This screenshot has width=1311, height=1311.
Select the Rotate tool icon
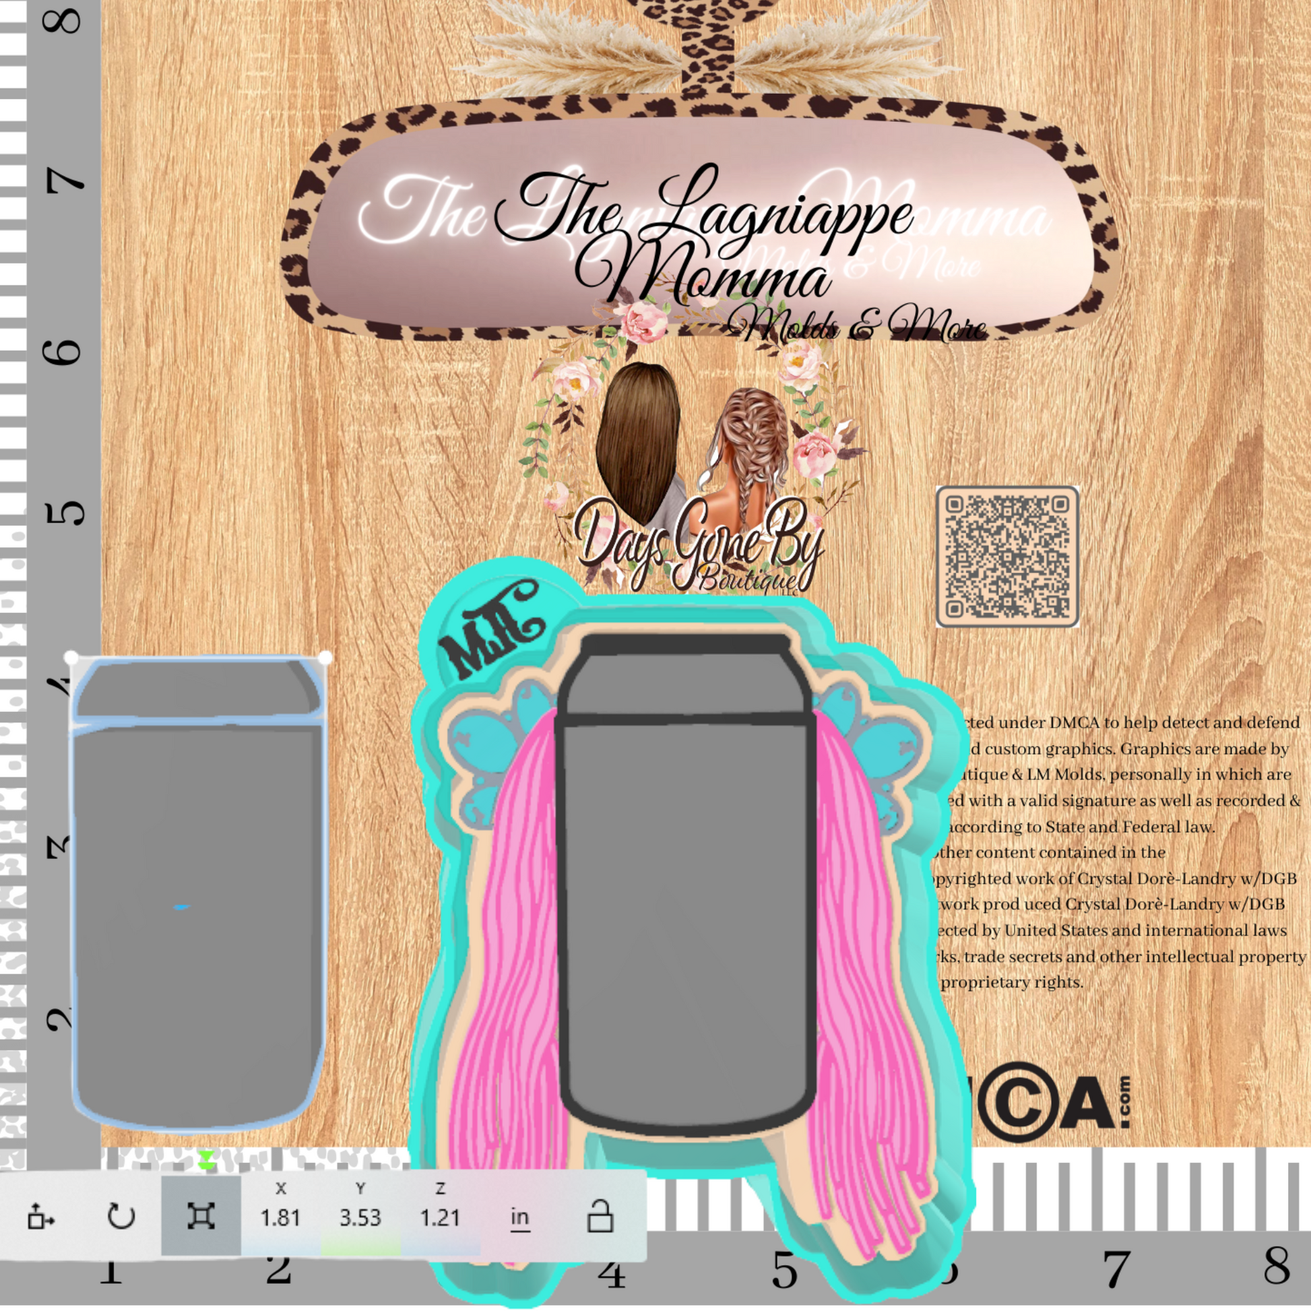coord(121,1216)
